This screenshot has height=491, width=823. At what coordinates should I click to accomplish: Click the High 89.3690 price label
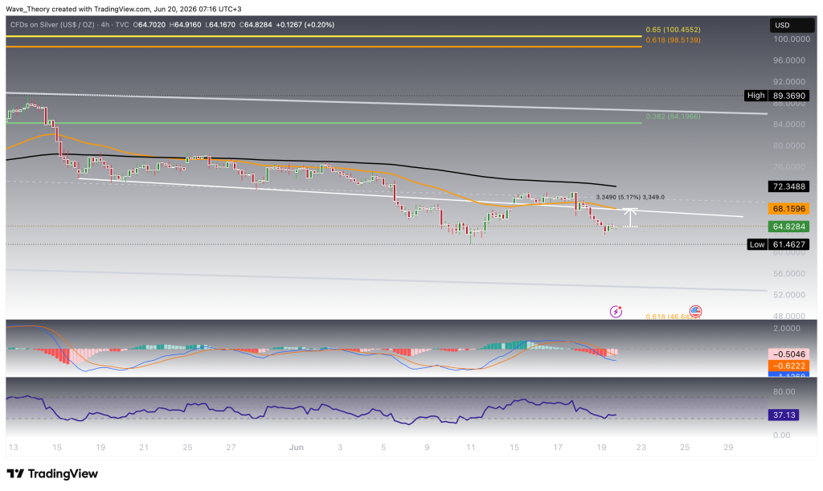point(777,96)
